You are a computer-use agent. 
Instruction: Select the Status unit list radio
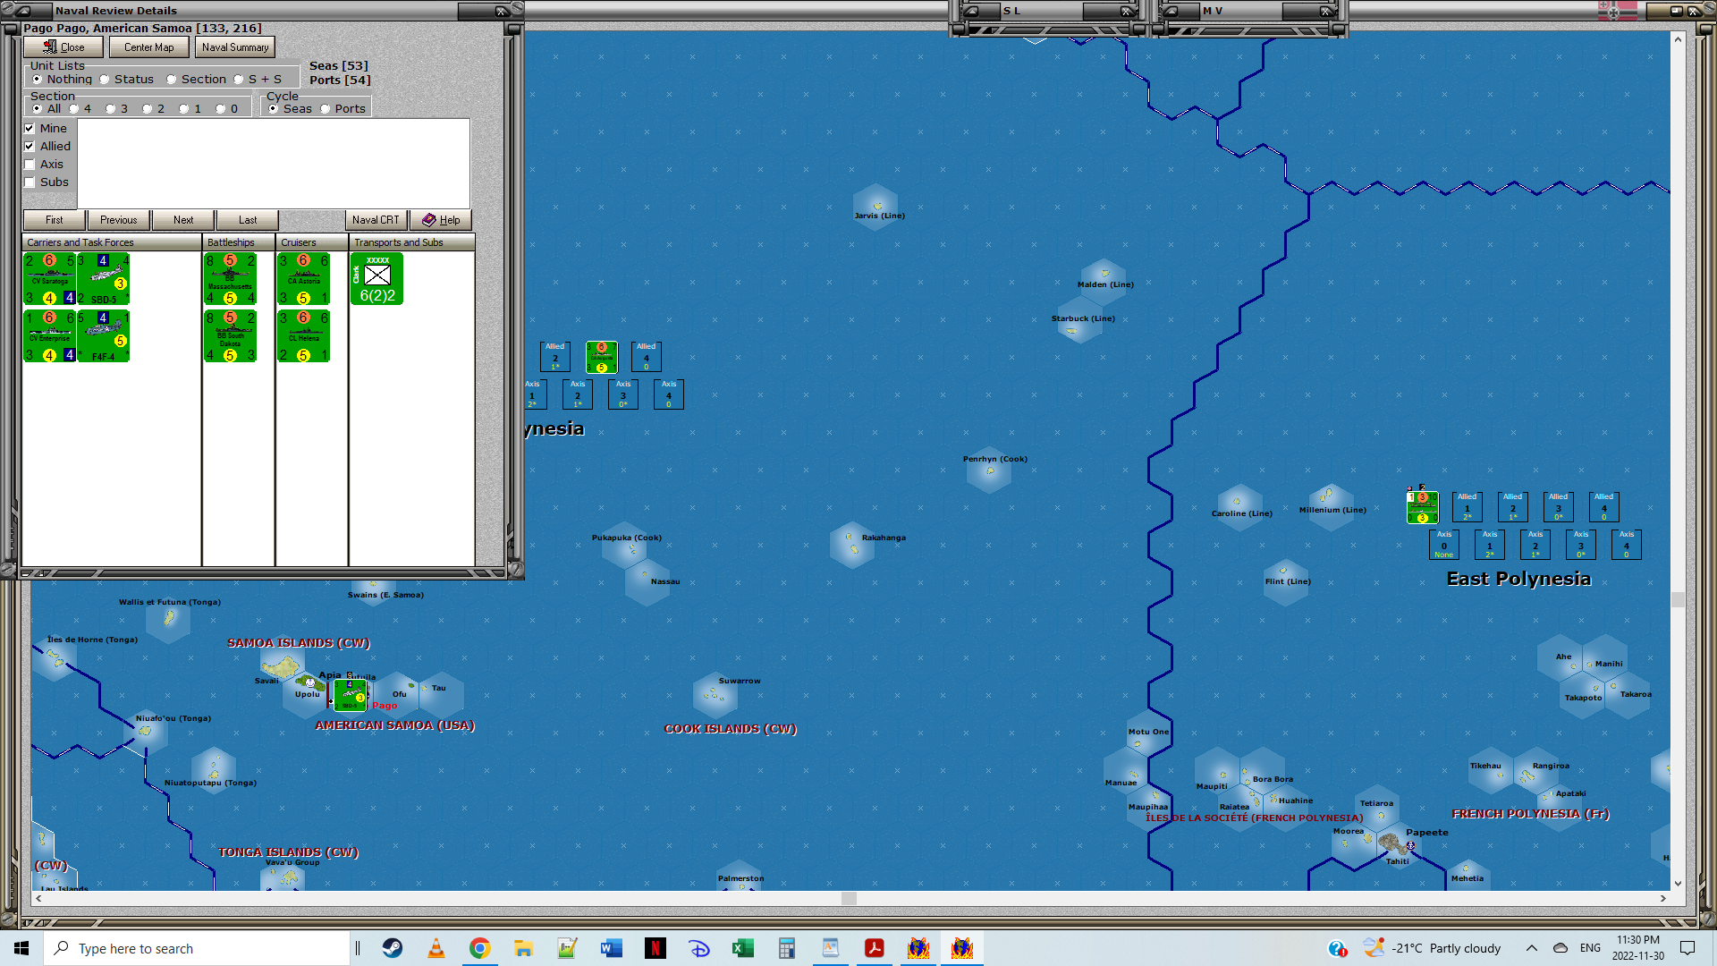(105, 80)
